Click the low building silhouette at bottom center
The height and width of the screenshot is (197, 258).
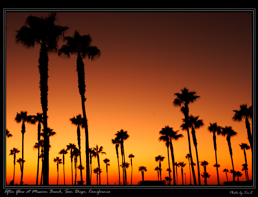coord(152,183)
